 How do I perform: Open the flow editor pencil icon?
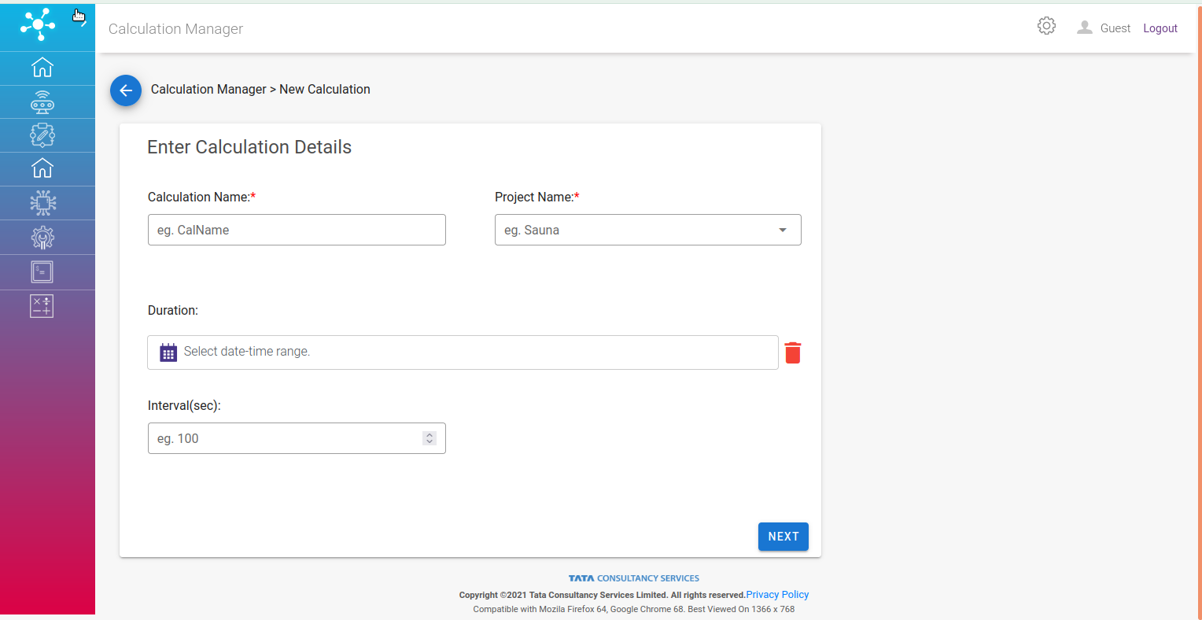pos(42,135)
